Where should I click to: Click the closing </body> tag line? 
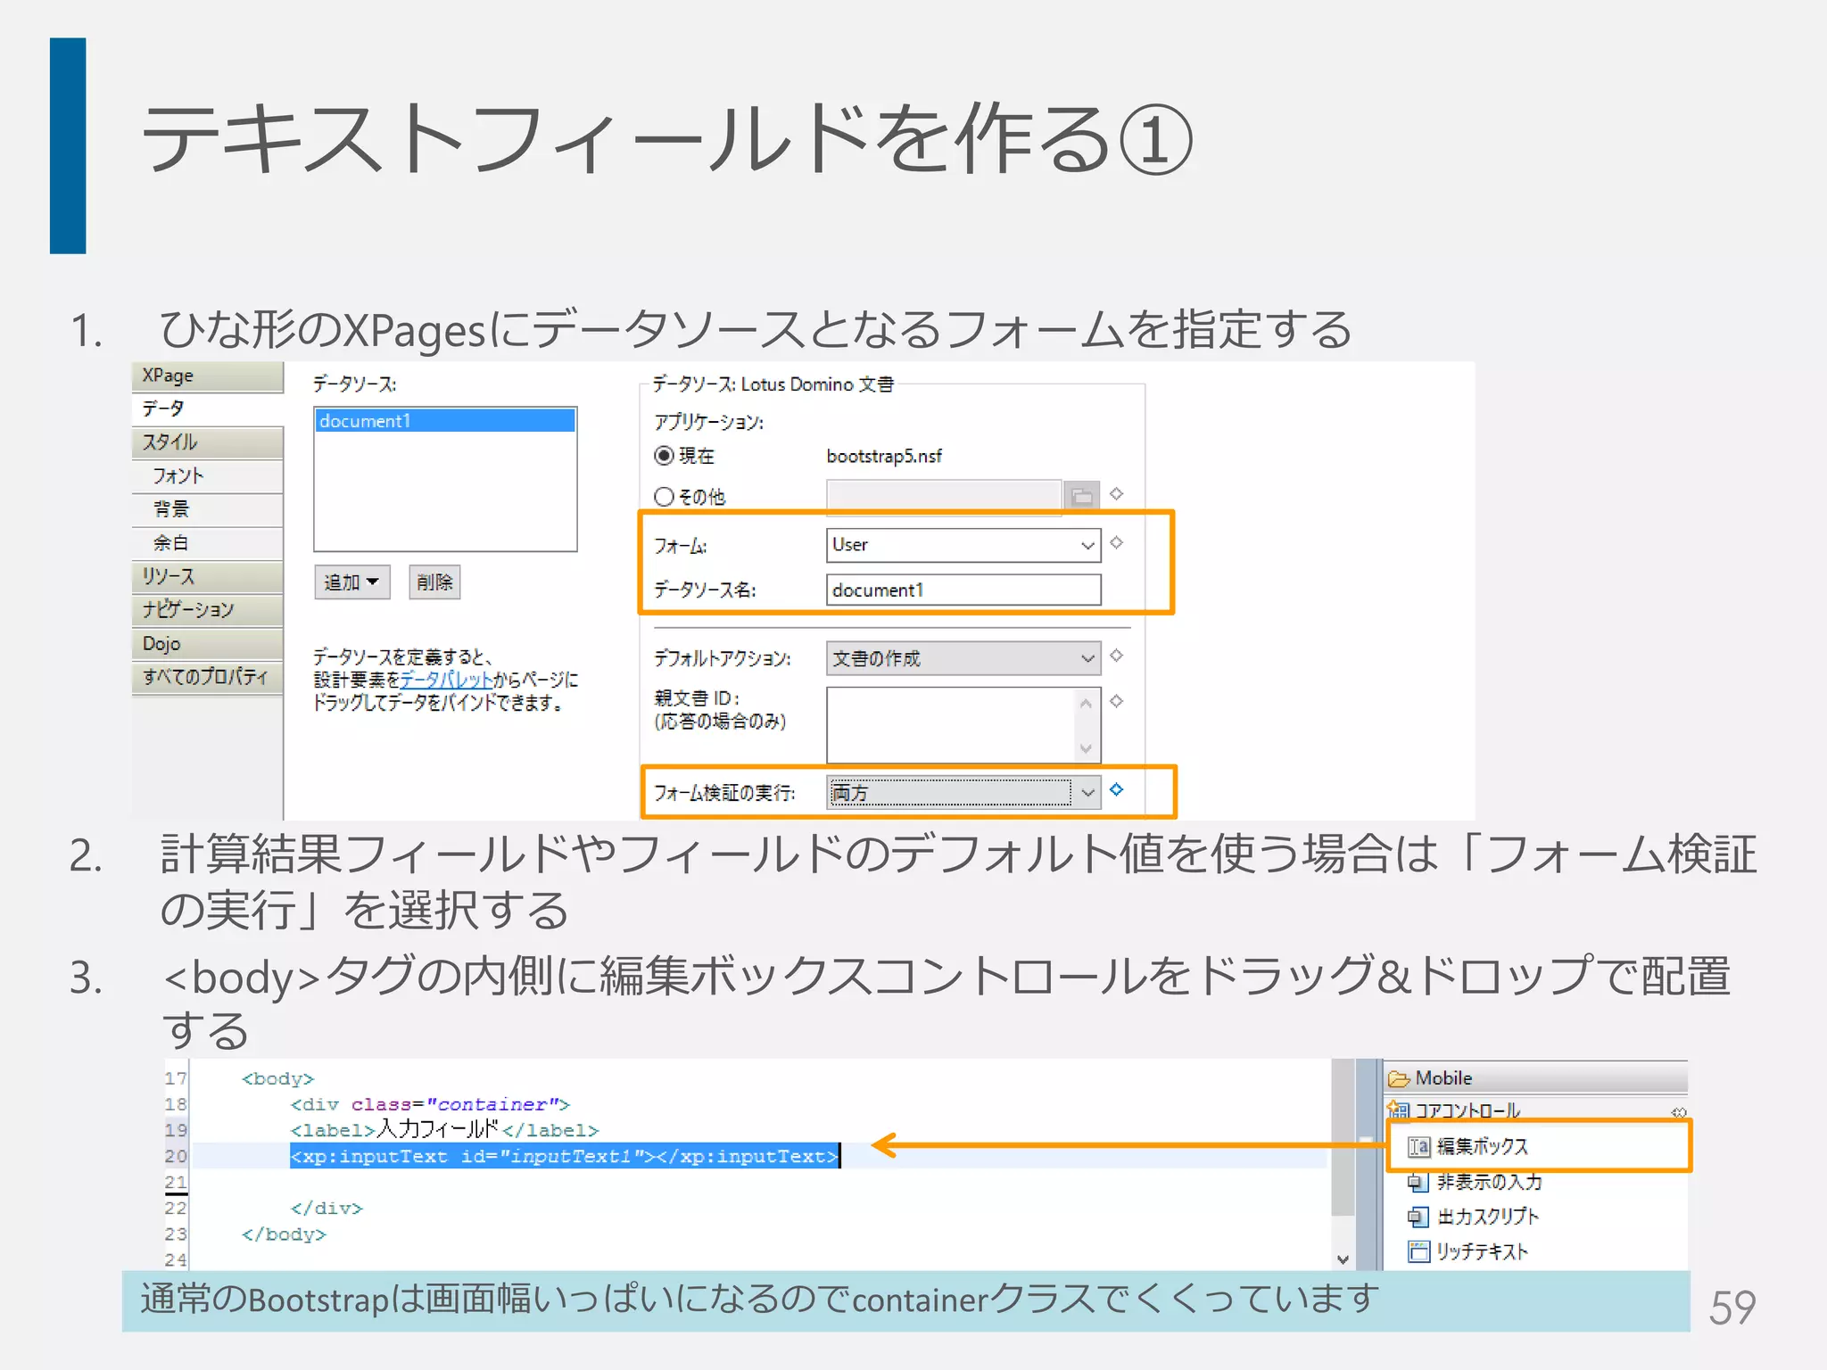284,1234
